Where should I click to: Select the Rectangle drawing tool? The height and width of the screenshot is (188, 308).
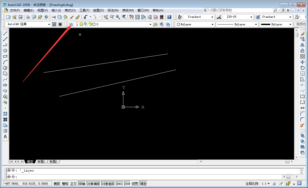click(5, 57)
